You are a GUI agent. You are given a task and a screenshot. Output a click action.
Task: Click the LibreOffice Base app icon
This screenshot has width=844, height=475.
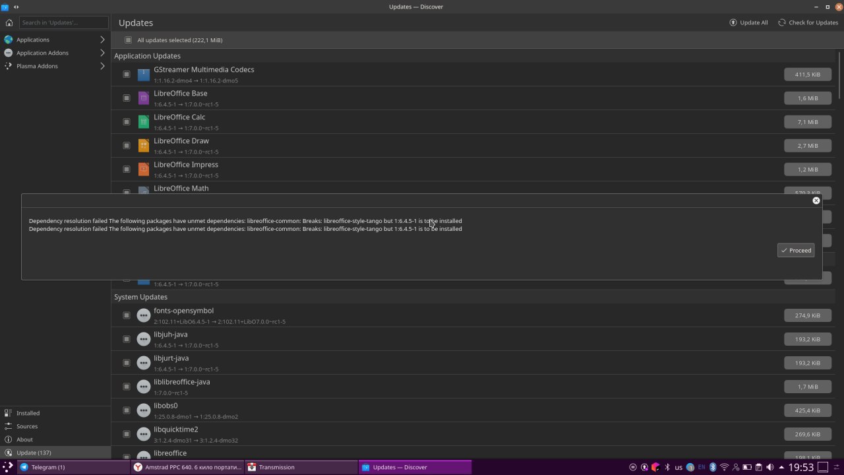144,98
